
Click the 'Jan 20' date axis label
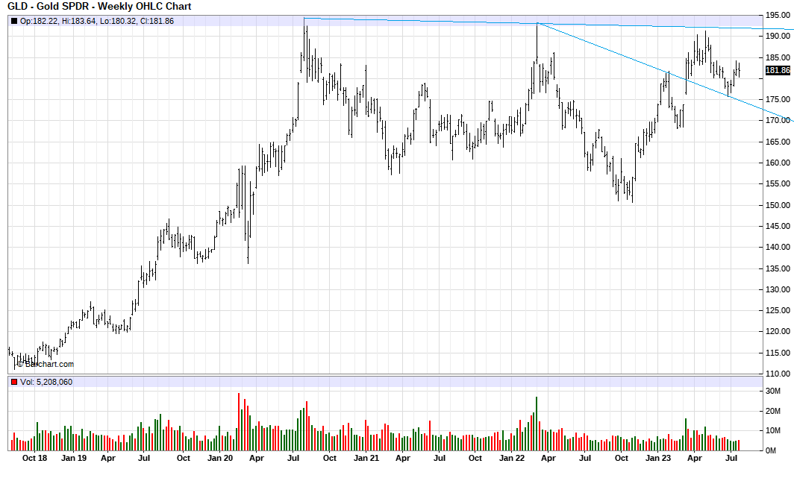(x=220, y=458)
